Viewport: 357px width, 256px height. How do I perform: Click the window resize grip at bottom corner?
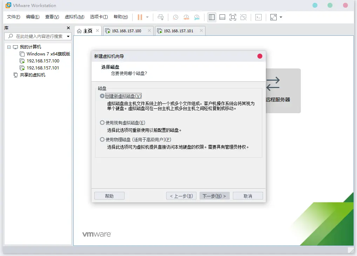pos(351,250)
